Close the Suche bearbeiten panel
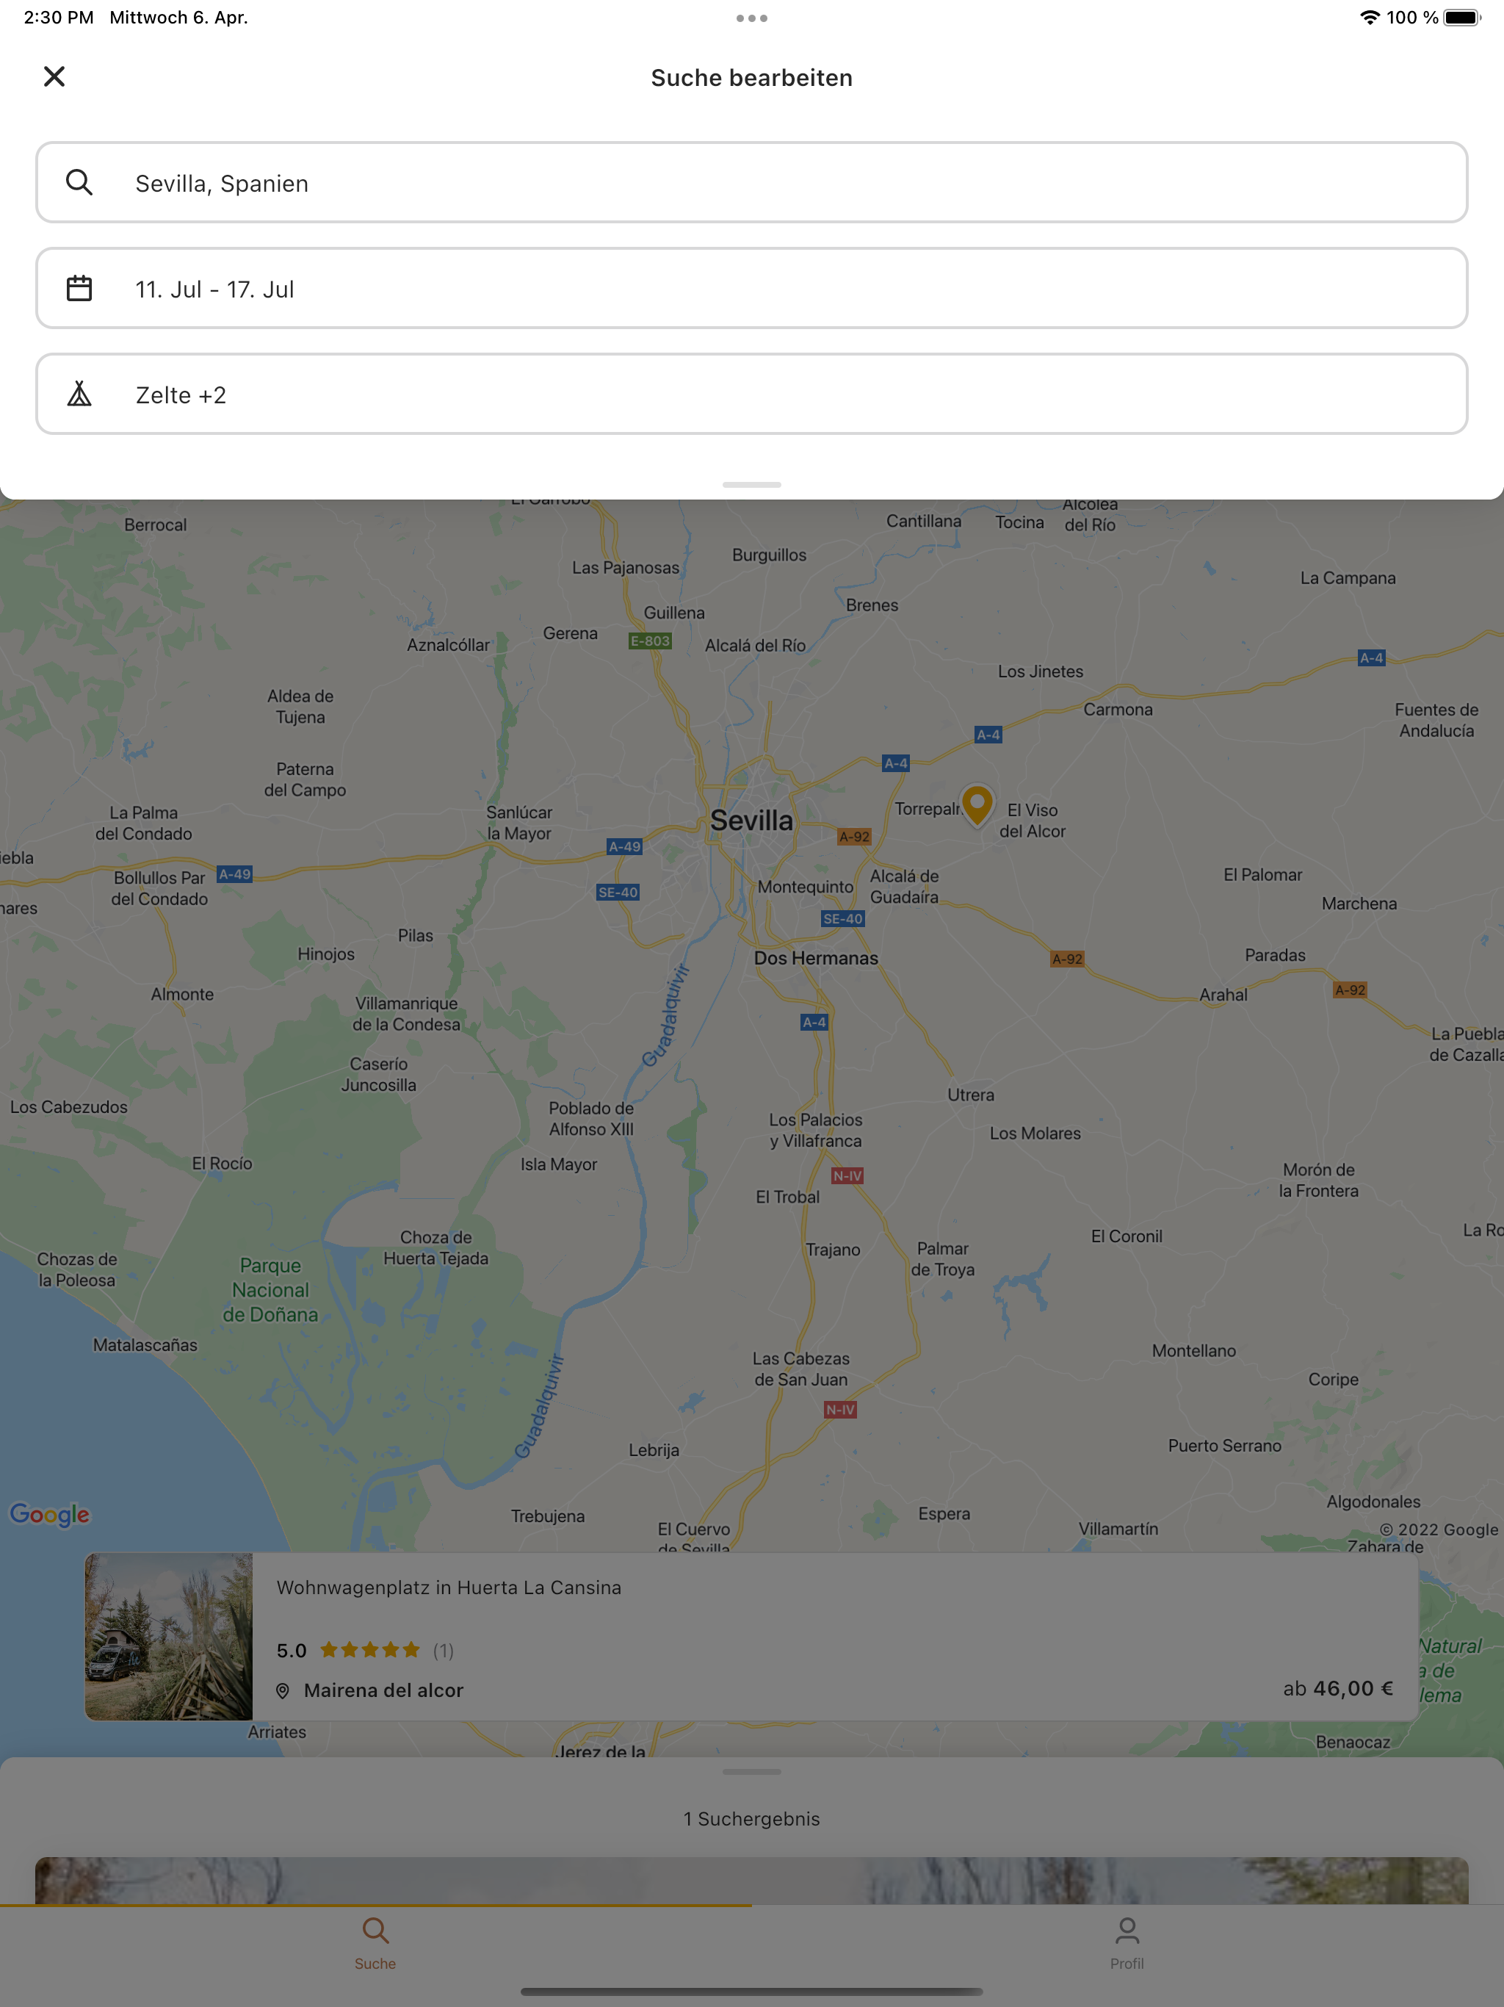Image resolution: width=1504 pixels, height=2007 pixels. pyautogui.click(x=54, y=77)
